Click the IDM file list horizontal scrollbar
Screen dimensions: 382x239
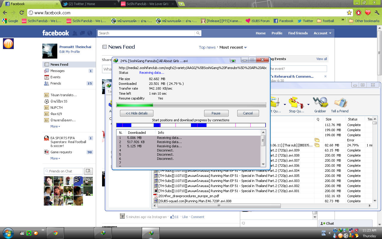(219, 206)
